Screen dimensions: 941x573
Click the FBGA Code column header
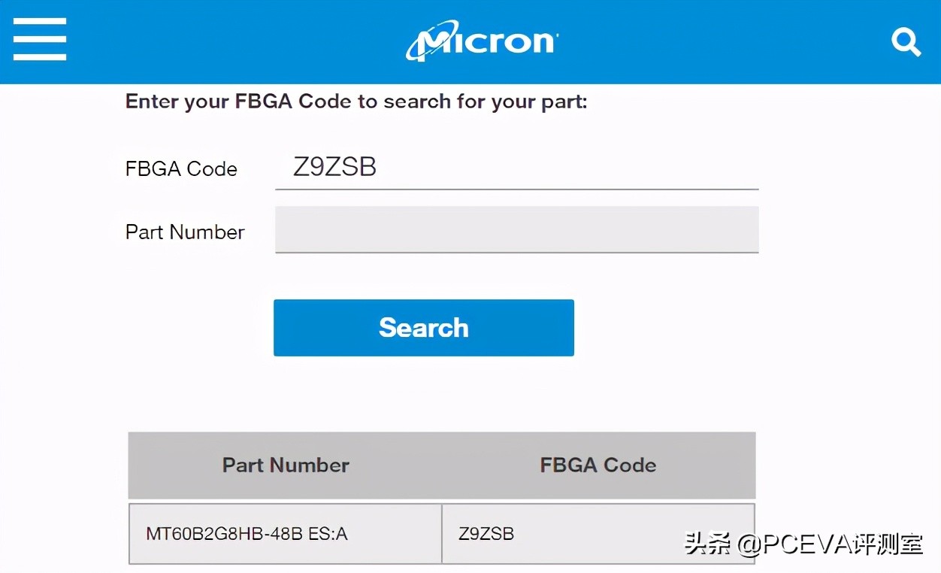(598, 465)
